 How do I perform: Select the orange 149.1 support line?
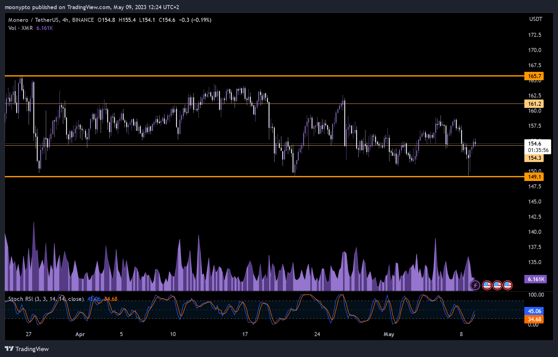[x=265, y=177]
